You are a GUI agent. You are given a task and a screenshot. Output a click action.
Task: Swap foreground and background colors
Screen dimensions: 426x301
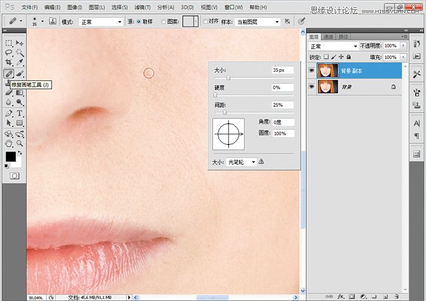pyautogui.click(x=20, y=153)
